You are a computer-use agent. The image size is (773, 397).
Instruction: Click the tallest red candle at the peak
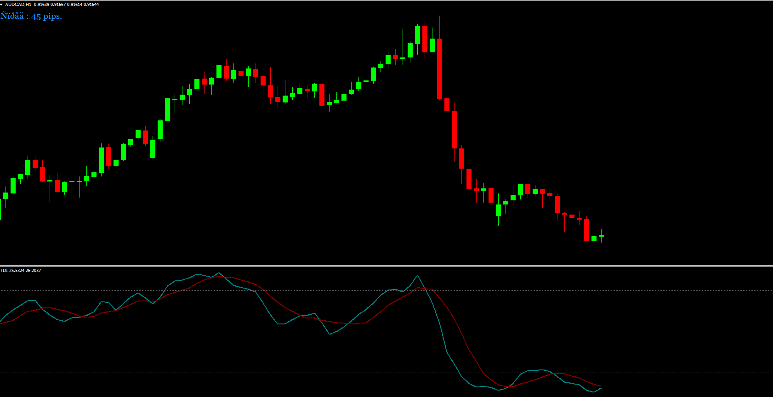(x=439, y=69)
